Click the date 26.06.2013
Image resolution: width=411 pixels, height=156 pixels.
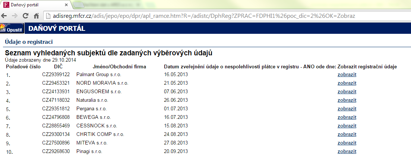[176, 100]
